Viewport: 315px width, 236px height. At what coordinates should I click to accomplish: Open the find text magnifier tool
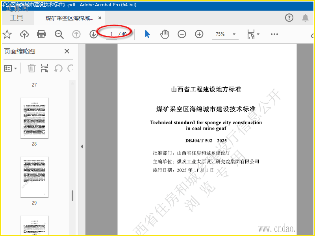(x=59, y=34)
